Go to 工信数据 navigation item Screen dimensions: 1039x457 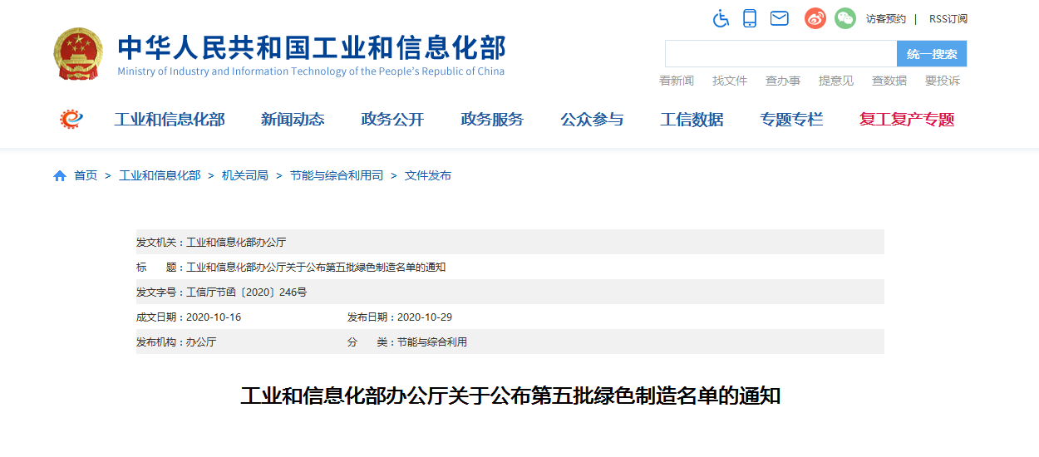[692, 120]
